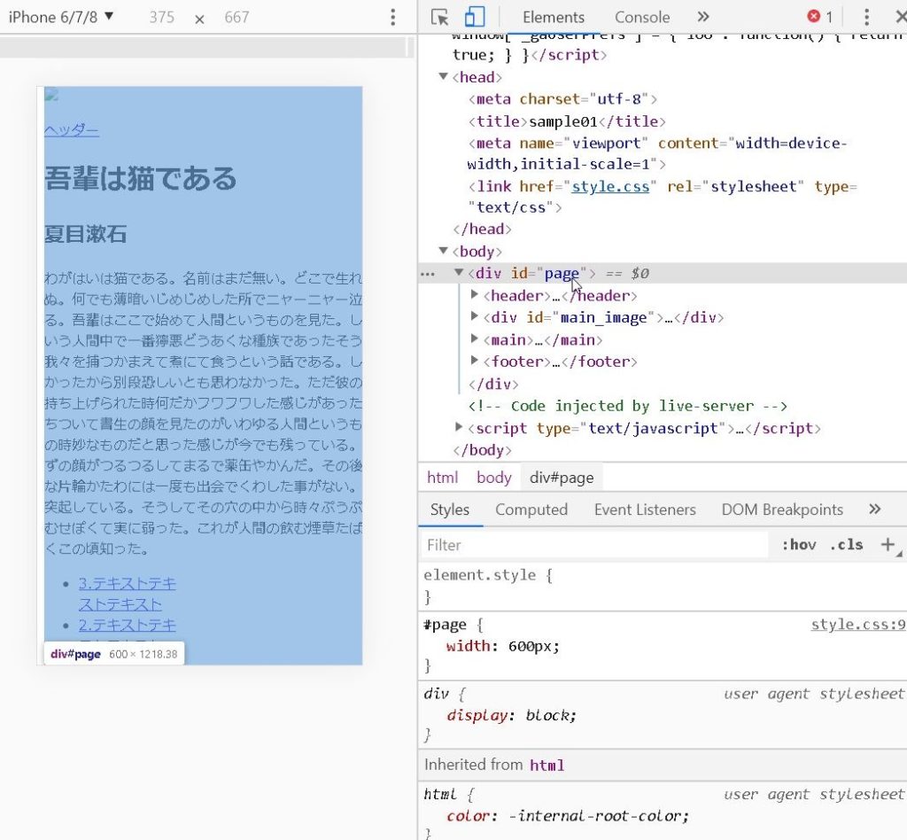Open the style.css stylesheet link

click(x=610, y=186)
